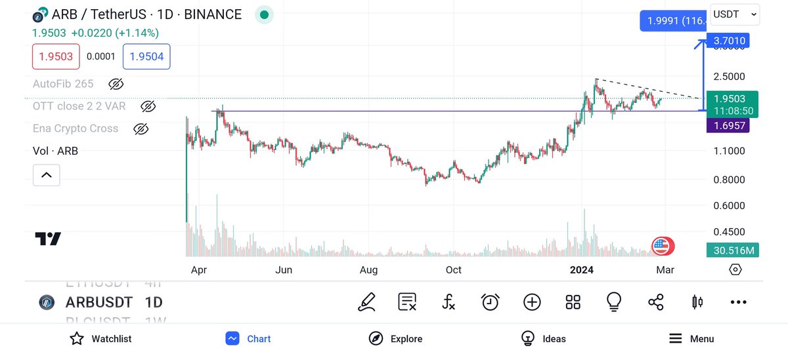The image size is (788, 354).
Task: Open the object tree notes icon
Action: [407, 302]
